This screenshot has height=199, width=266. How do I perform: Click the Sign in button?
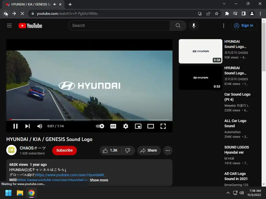[244, 26]
